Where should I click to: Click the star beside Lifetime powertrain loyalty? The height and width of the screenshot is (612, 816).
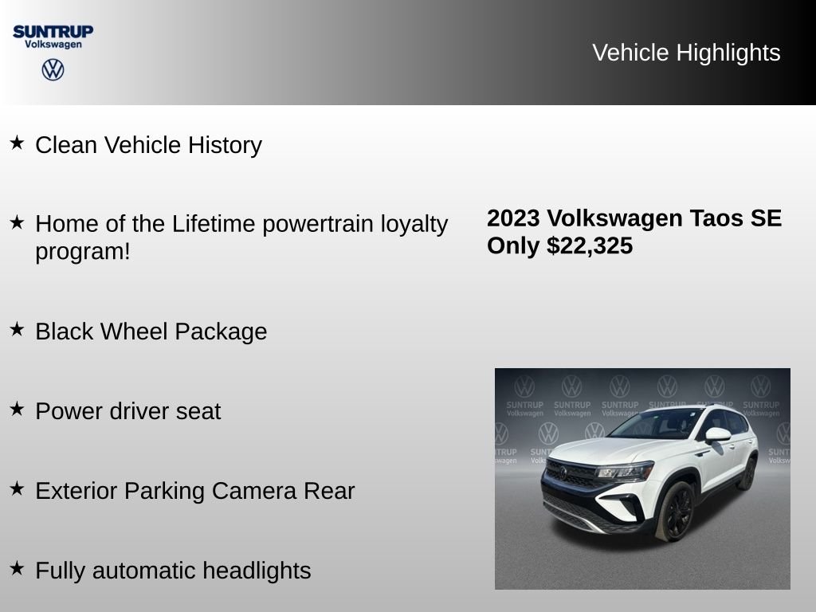point(18,222)
